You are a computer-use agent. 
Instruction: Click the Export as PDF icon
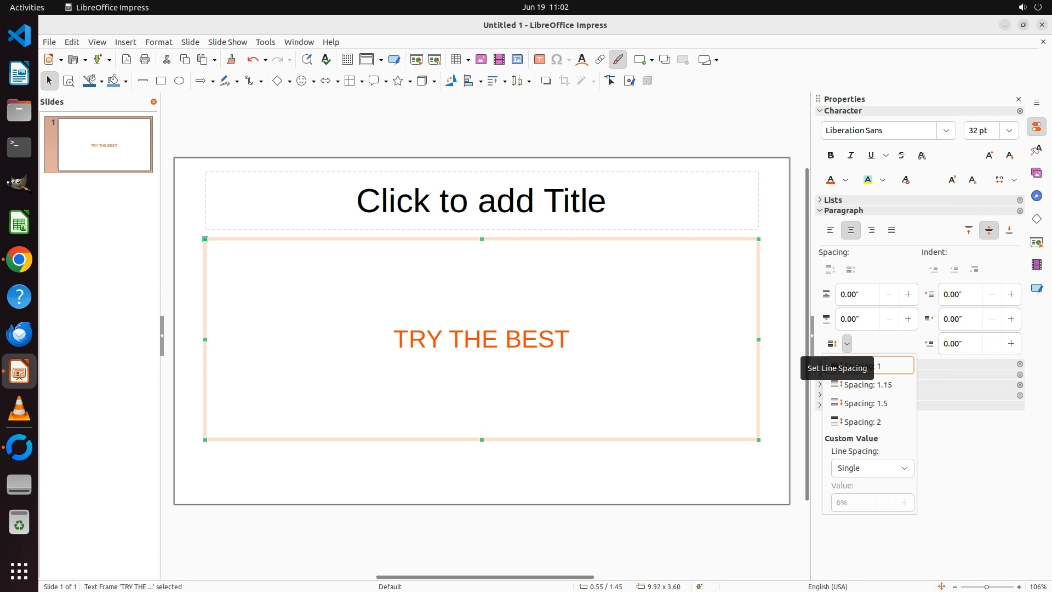[127, 60]
